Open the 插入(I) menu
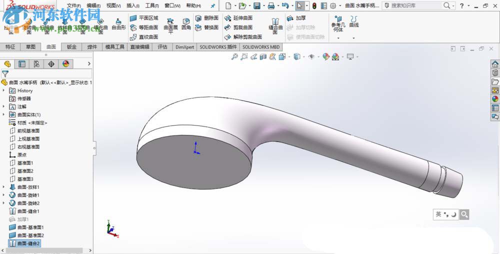This screenshot has height=254, width=500. (x=133, y=5)
